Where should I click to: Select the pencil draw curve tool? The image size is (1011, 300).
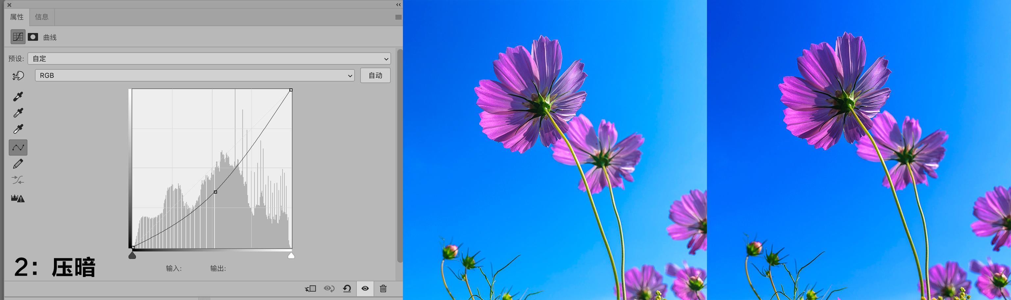18,164
